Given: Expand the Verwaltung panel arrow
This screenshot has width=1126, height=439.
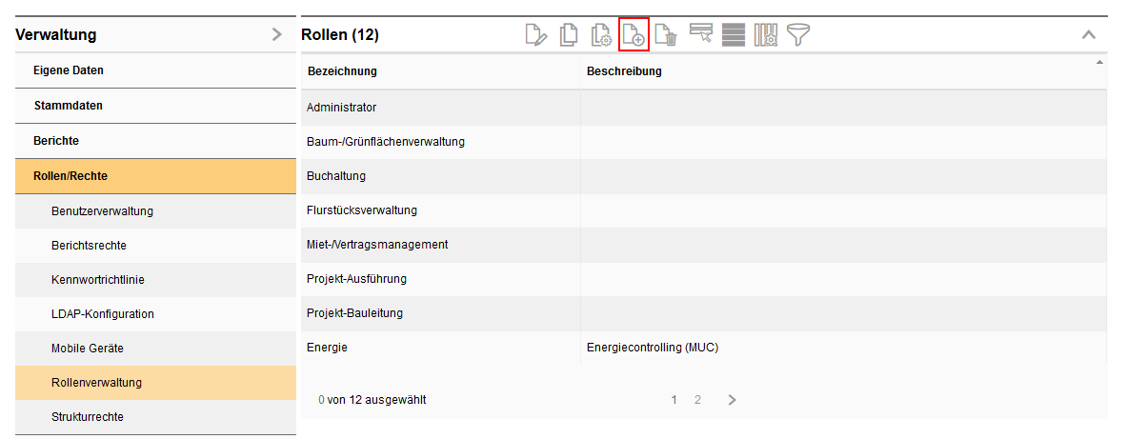Looking at the screenshot, I should click(x=276, y=35).
